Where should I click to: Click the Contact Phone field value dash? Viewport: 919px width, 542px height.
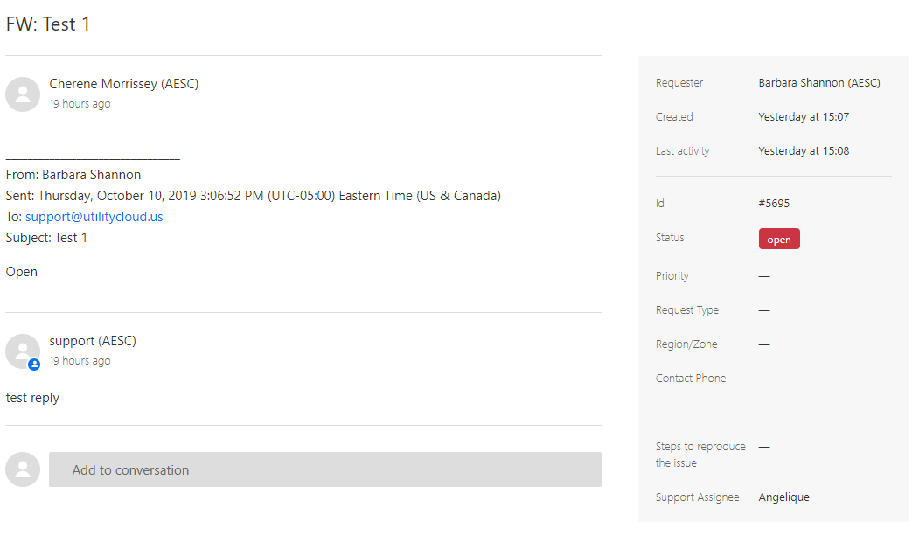pos(764,379)
